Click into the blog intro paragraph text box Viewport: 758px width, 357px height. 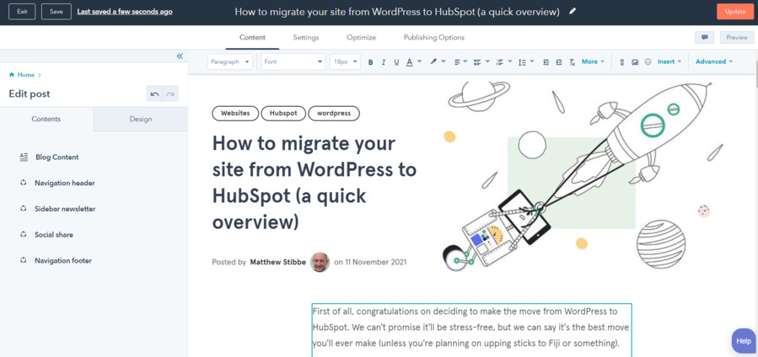click(471, 329)
